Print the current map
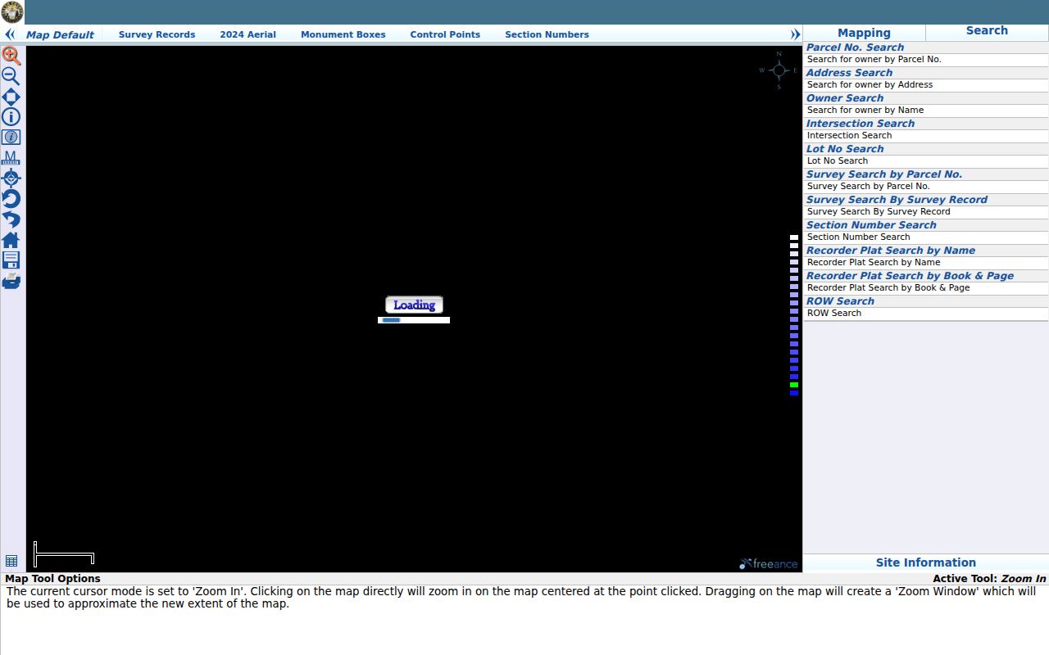Image resolution: width=1049 pixels, height=655 pixels. tap(11, 281)
